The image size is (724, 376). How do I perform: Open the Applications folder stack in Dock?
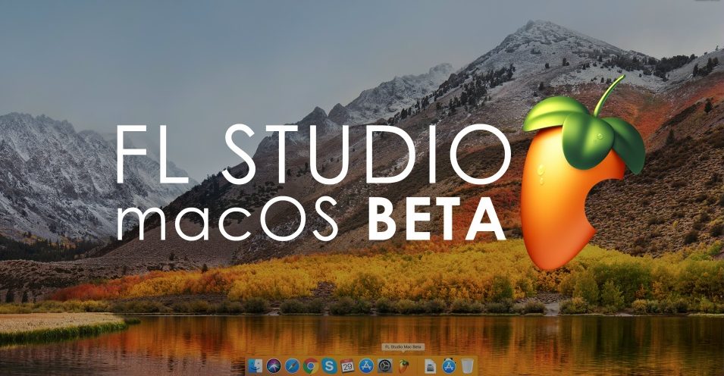(449, 366)
